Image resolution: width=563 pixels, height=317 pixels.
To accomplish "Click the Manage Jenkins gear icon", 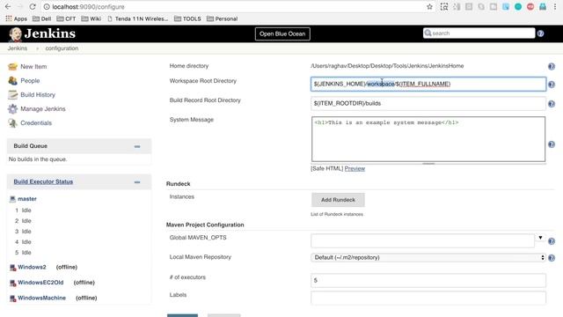I will pos(12,109).
